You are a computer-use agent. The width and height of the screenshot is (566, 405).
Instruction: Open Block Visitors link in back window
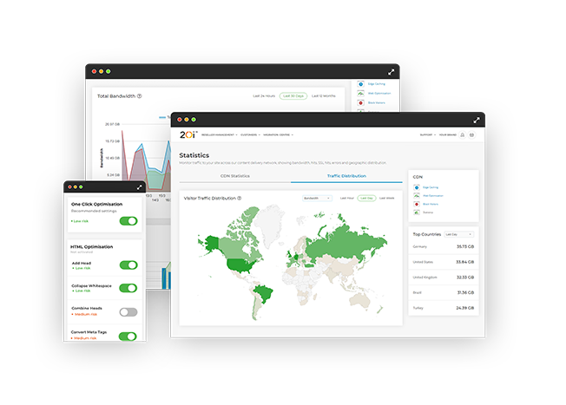pyautogui.click(x=377, y=103)
